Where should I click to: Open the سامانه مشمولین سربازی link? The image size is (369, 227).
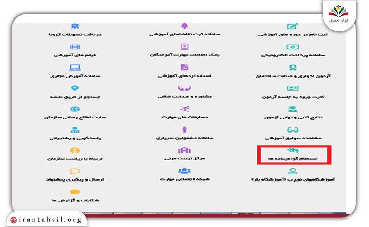[184, 138]
